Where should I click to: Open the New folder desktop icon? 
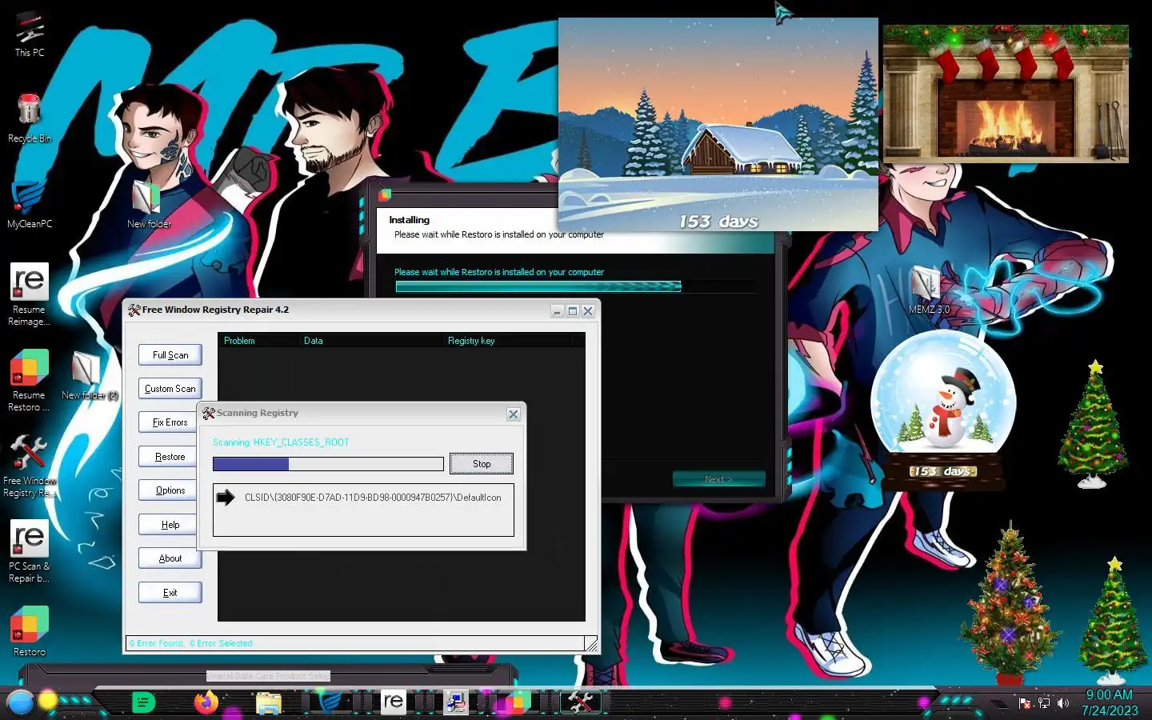(x=149, y=203)
